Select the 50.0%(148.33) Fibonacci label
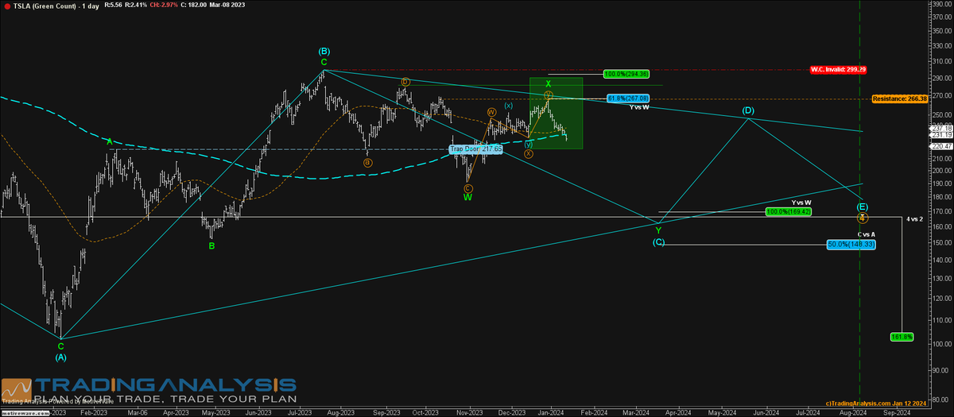 [x=851, y=245]
